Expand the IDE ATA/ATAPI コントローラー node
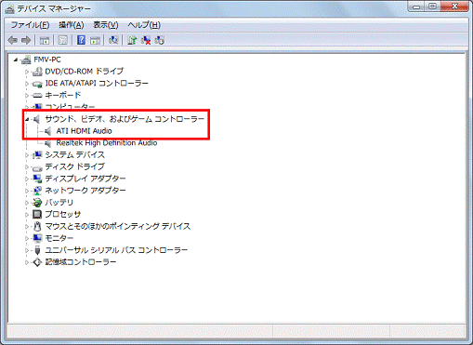 [x=27, y=84]
